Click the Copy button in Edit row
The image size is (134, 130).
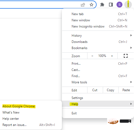pos(111,90)
